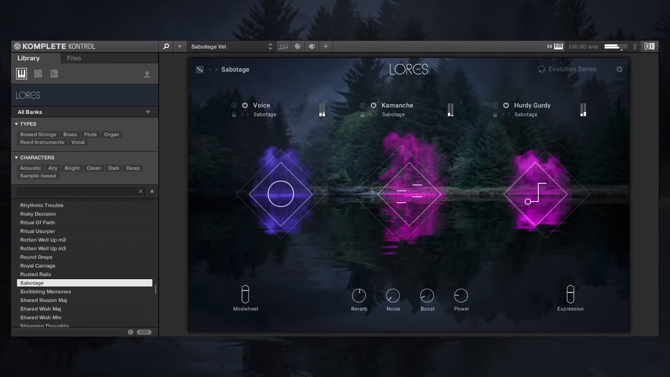670x377 pixels.
Task: Click the plug-in chain plus icon
Action: [x=326, y=46]
